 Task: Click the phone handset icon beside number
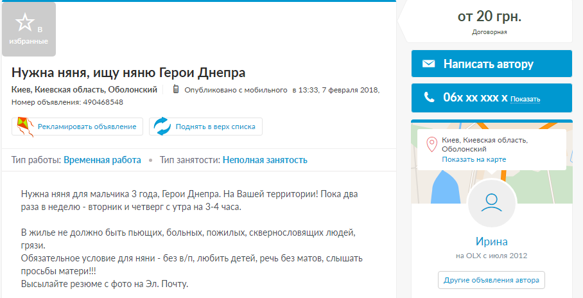[429, 98]
